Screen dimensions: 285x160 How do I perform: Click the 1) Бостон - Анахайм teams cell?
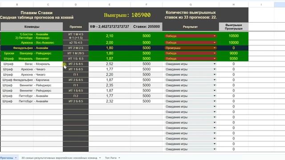tap(32, 36)
